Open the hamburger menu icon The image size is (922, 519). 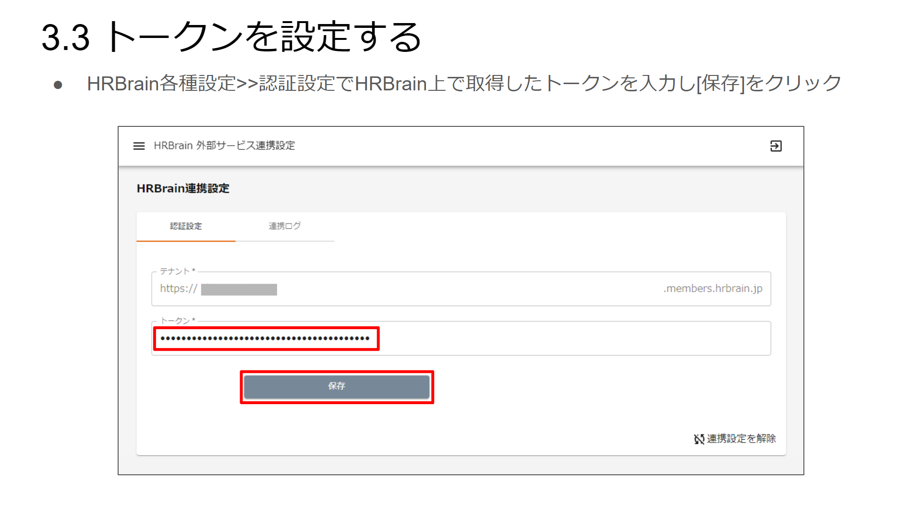click(x=139, y=146)
